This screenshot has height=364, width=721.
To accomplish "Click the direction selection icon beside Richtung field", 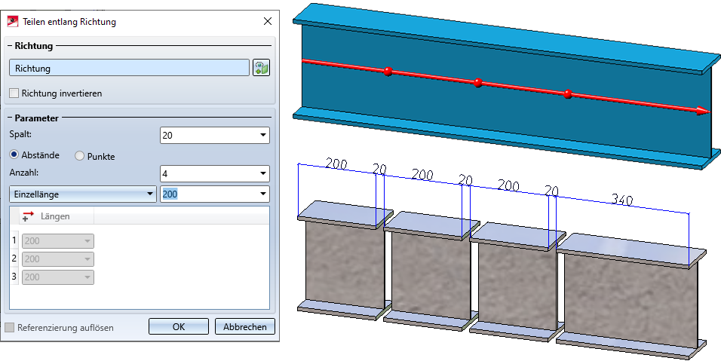I will point(261,68).
